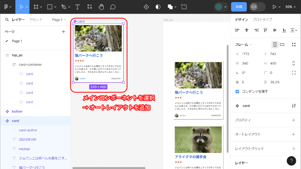This screenshot has height=169, width=301.
Task: Click the 共有 share button
Action: pos(239,7)
